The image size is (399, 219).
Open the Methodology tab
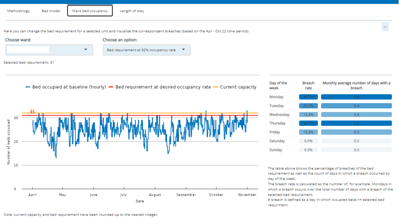tap(18, 11)
